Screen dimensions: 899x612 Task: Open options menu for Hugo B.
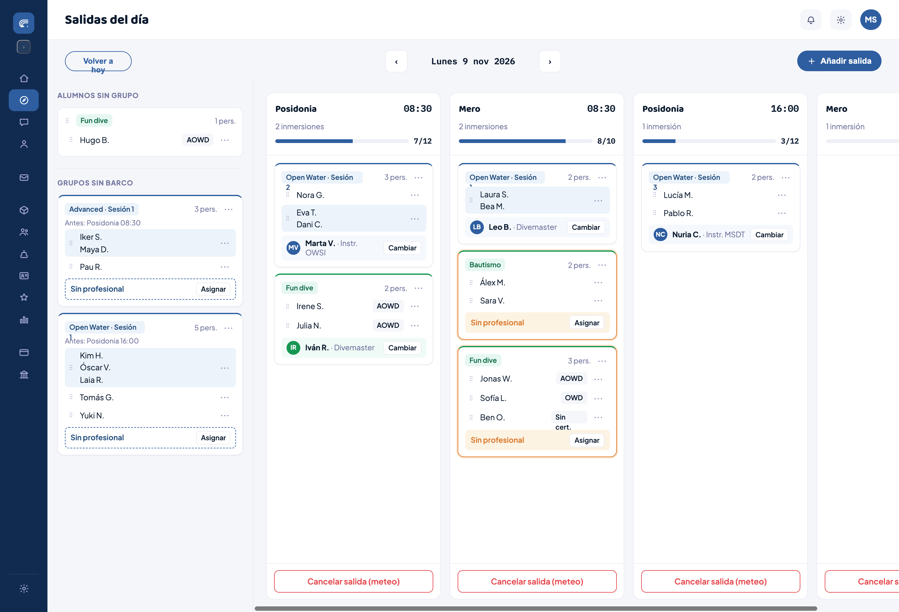[225, 140]
